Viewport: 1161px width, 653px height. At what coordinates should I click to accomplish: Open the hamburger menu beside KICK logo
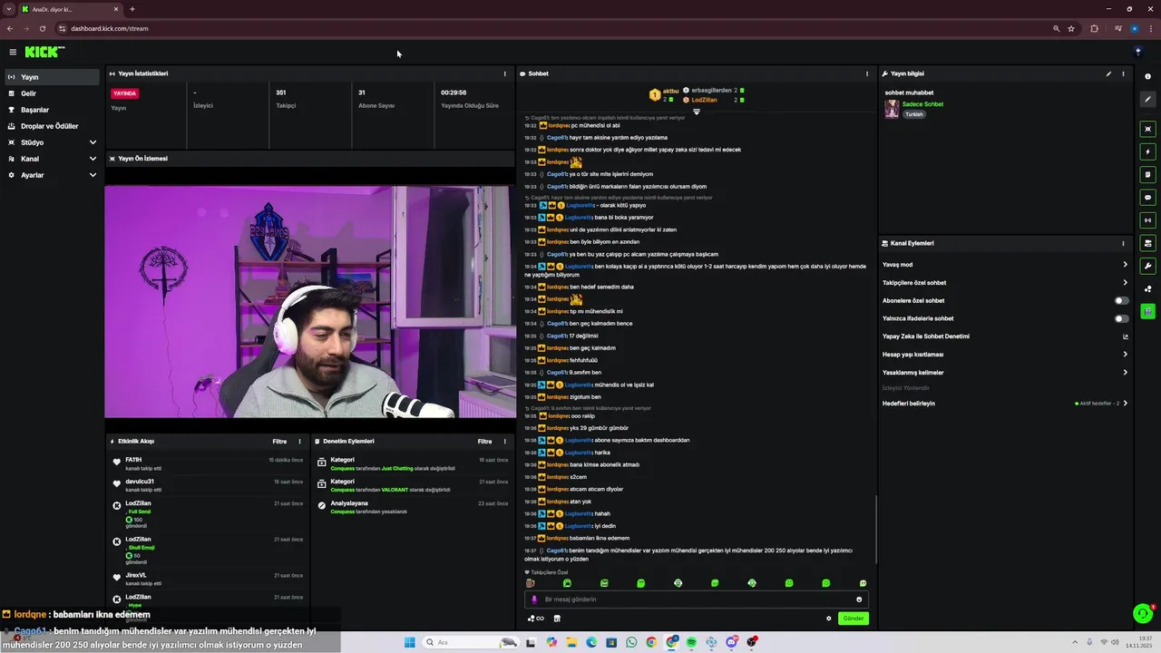click(x=13, y=52)
